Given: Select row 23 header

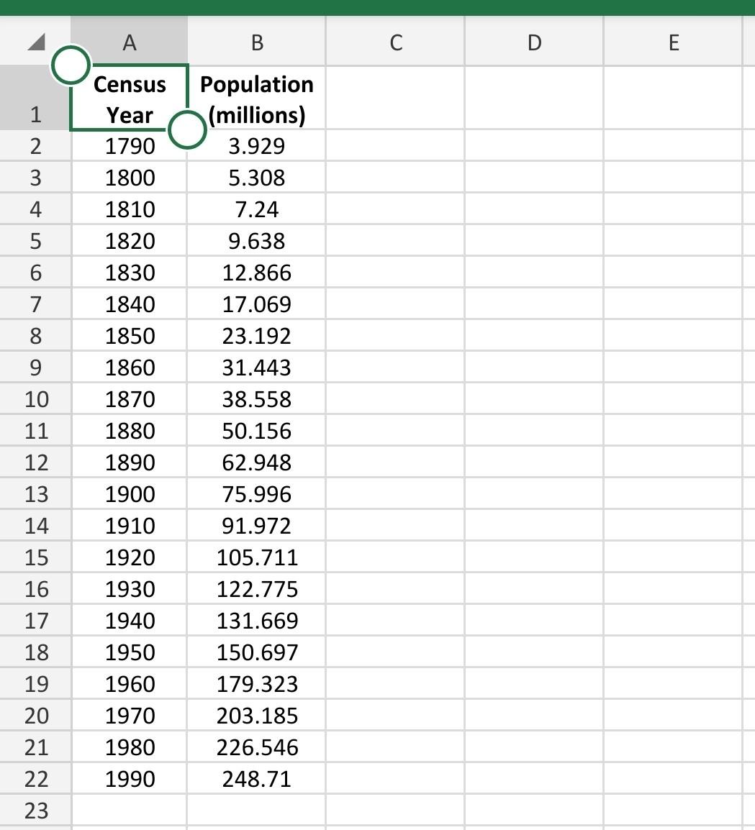Looking at the screenshot, I should (x=35, y=811).
